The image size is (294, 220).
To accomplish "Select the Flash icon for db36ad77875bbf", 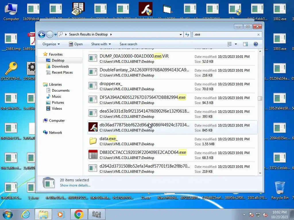I will coord(93,127).
